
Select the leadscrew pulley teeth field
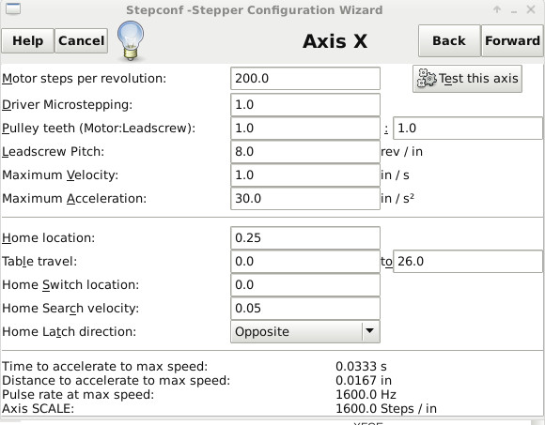[x=468, y=129]
